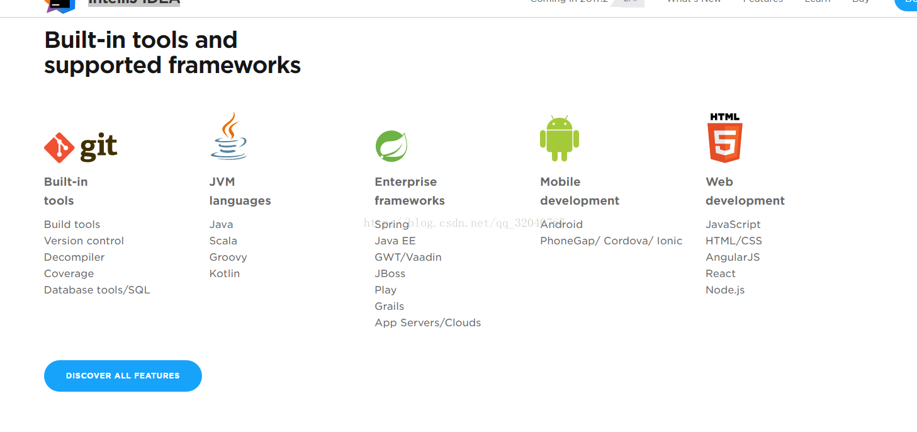Click Database tools/SQL entry
917x432 pixels.
tap(97, 290)
